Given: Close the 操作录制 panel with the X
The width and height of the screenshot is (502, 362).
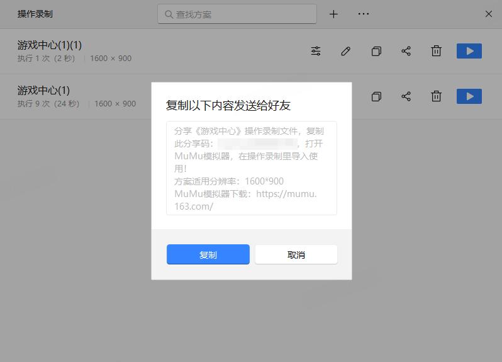Looking at the screenshot, I should pos(488,14).
